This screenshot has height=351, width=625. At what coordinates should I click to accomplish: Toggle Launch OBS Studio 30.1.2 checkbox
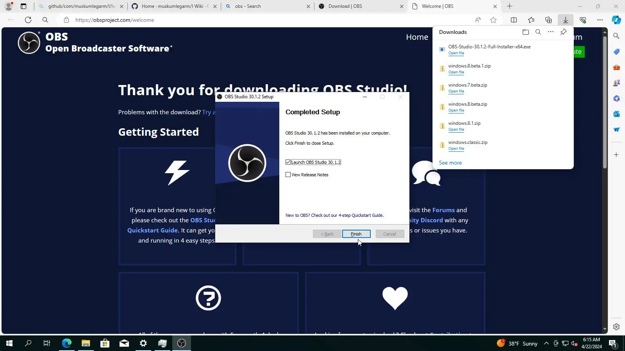288,162
